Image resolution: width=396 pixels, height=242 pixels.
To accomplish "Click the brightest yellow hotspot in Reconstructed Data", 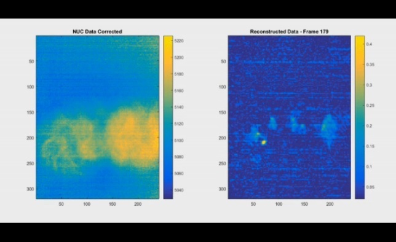I will (264, 142).
